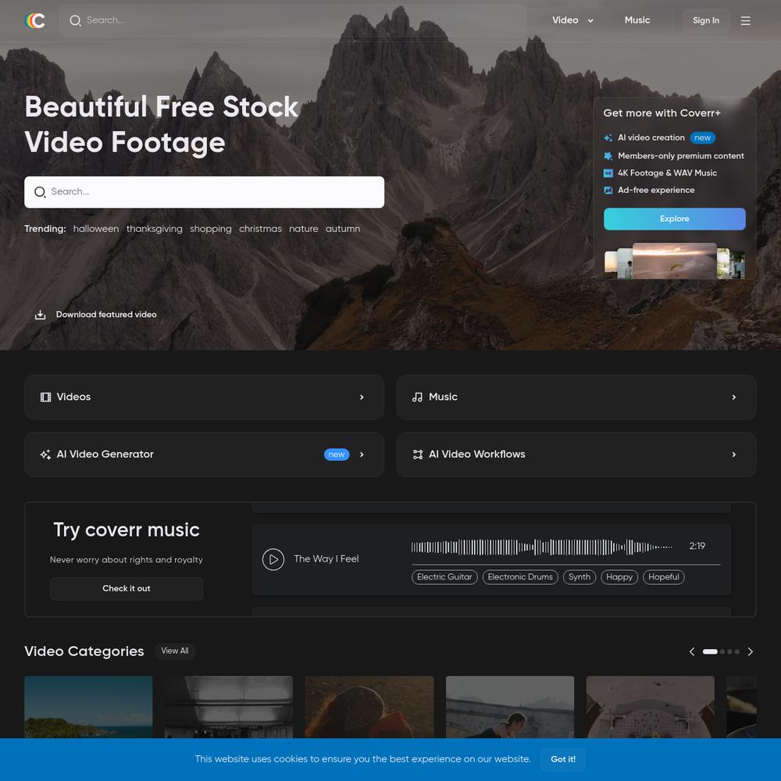Viewport: 781px width, 781px height.
Task: Click the download featured video icon
Action: pos(41,315)
